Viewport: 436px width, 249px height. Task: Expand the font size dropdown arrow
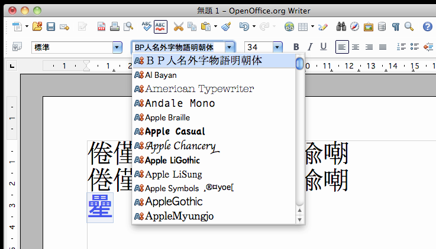pos(277,47)
